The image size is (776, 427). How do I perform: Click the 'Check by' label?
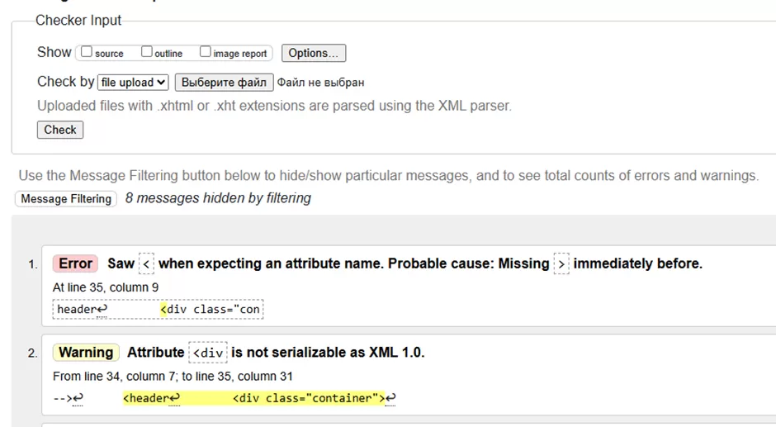(65, 82)
